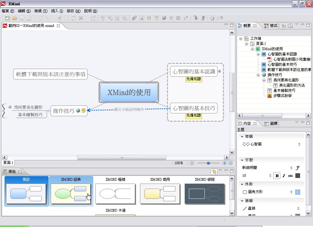Click the insert image toolbar icon
This screenshot has width=313, height=227.
coord(142,18)
